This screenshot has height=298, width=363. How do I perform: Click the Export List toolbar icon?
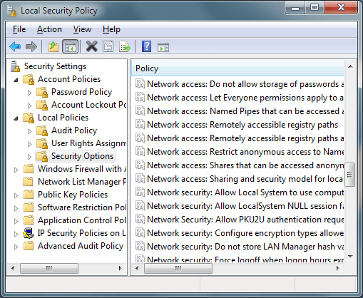click(x=125, y=46)
